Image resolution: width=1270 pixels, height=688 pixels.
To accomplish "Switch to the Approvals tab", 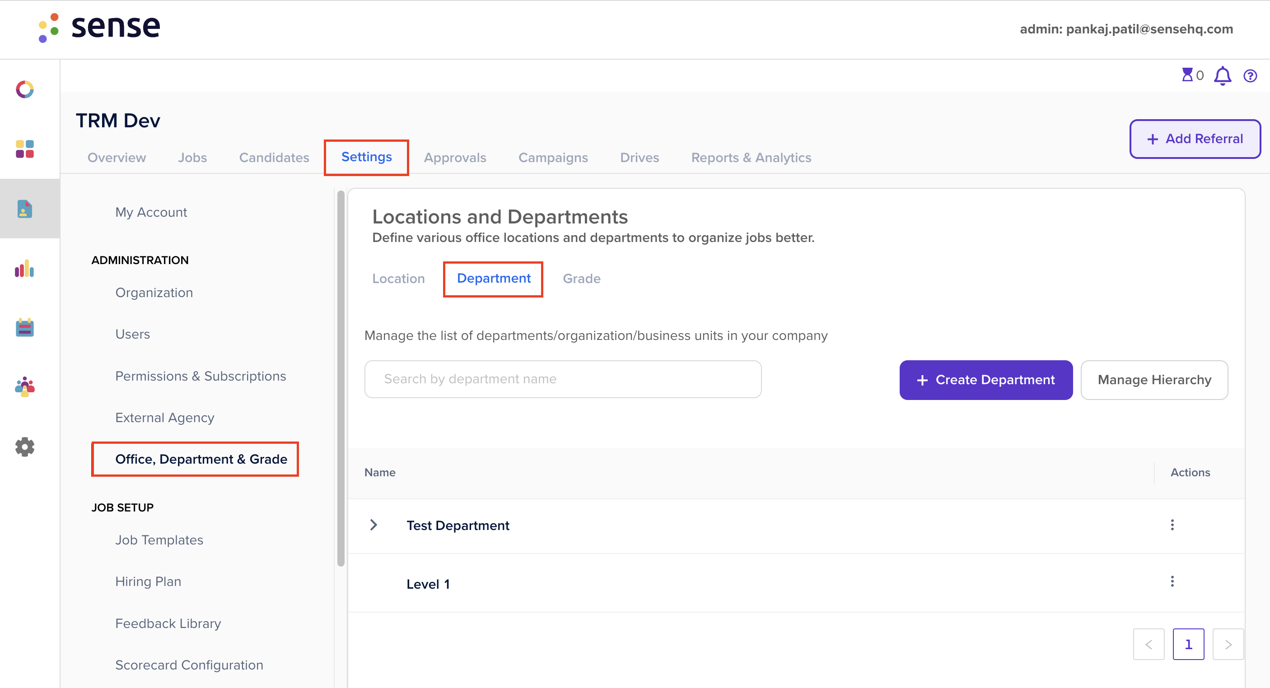I will tap(455, 158).
